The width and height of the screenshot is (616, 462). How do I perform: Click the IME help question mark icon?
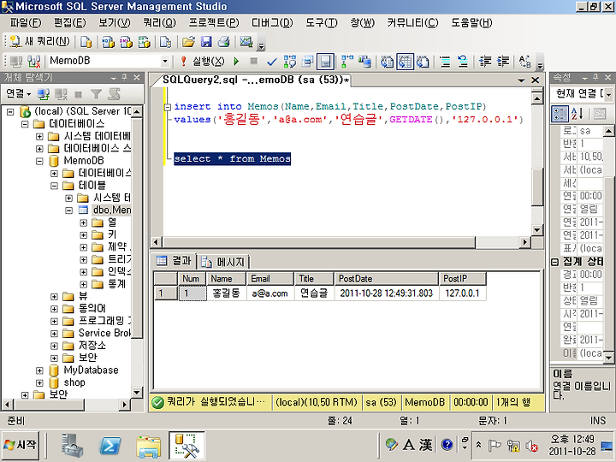tap(447, 445)
